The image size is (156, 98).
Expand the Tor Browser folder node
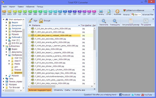(x=4, y=87)
